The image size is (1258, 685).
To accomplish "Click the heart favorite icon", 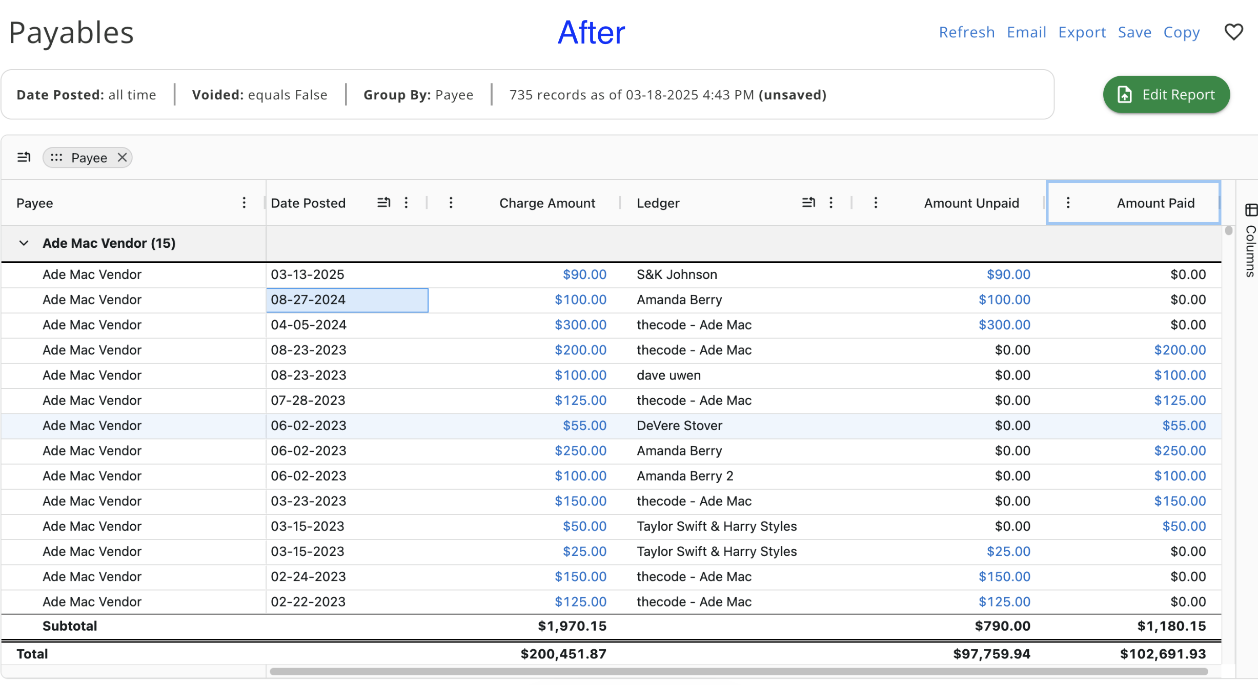I will click(x=1233, y=32).
